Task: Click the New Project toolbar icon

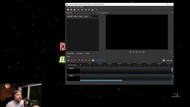Action: point(68,10)
